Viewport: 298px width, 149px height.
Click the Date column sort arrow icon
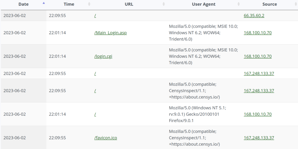click(x=44, y=3)
